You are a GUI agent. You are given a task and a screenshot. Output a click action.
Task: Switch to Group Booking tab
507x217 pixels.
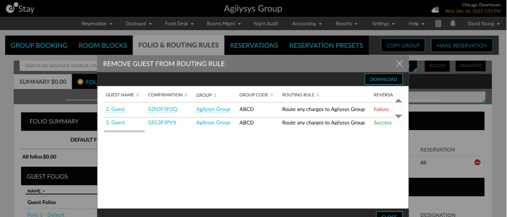39,46
